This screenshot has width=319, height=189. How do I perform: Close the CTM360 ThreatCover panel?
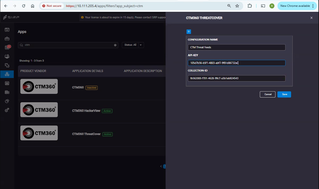pos(311,18)
